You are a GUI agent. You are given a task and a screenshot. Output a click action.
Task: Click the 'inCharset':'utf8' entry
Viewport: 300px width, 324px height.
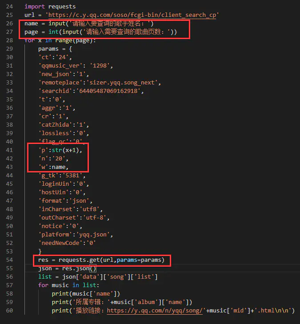(x=71, y=209)
